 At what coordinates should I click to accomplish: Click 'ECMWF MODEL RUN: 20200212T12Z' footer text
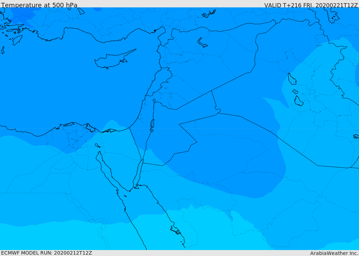click(47, 253)
